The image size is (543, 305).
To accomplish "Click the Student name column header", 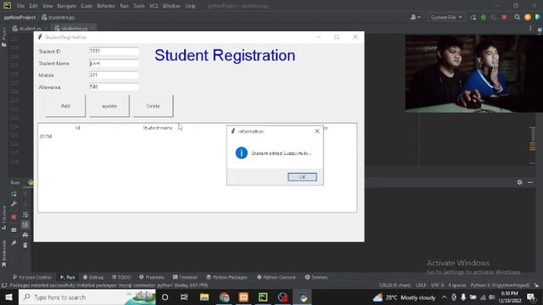I will (x=157, y=128).
